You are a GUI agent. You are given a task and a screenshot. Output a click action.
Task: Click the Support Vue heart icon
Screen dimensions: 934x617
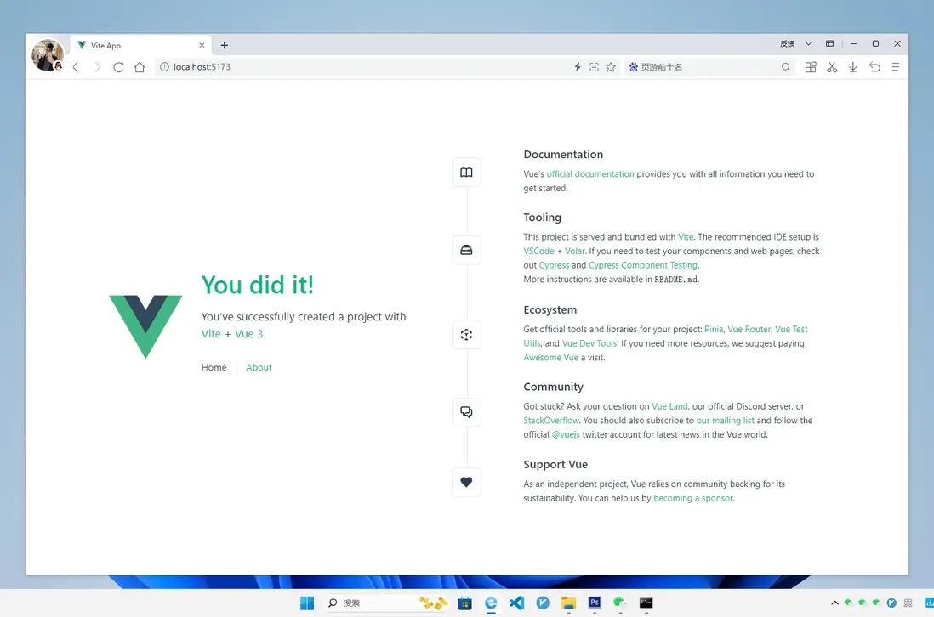(466, 482)
